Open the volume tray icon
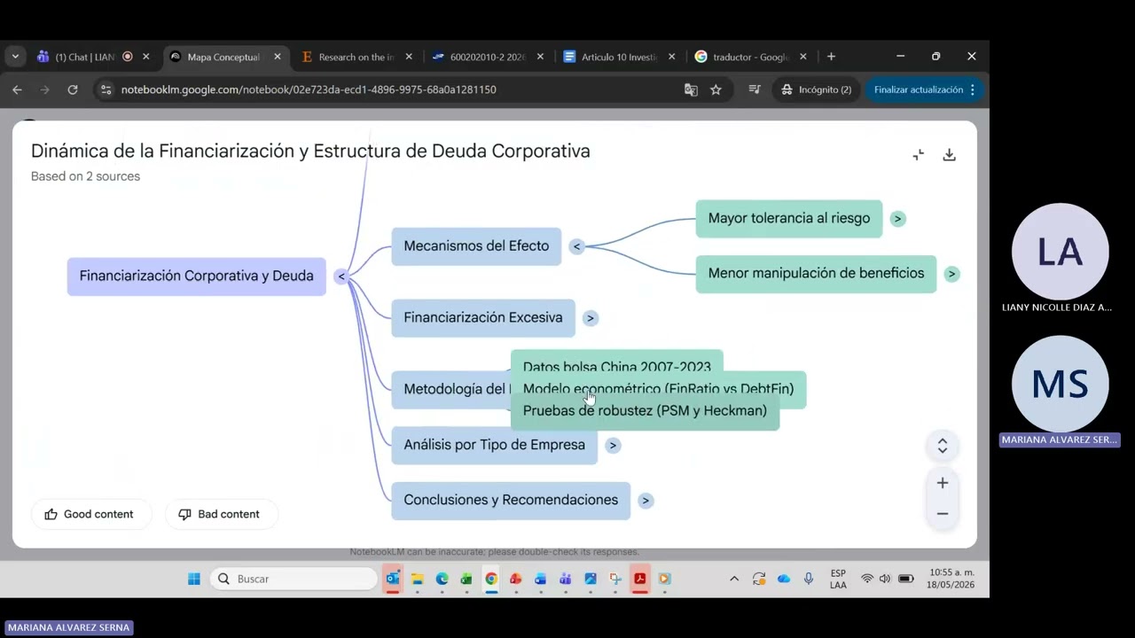Screen dimensions: 1135x638 [x=885, y=579]
